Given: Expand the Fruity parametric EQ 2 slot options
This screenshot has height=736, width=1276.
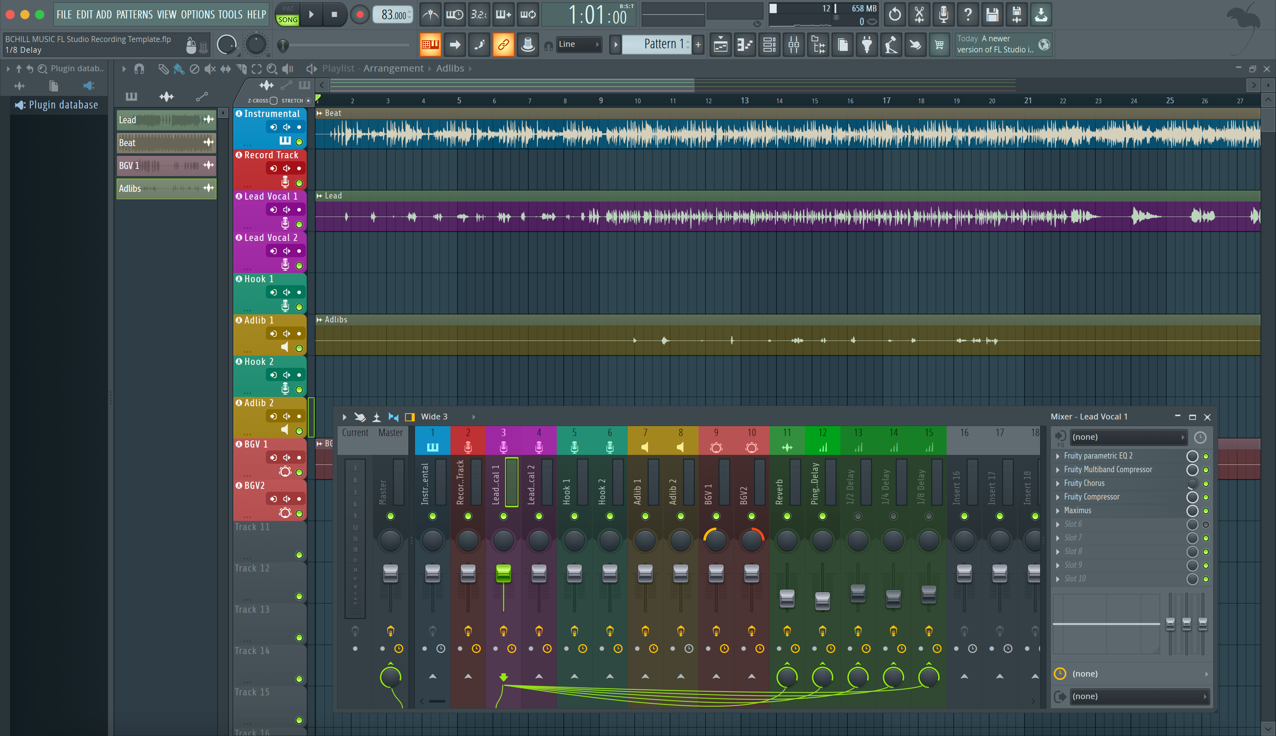Looking at the screenshot, I should tap(1057, 456).
